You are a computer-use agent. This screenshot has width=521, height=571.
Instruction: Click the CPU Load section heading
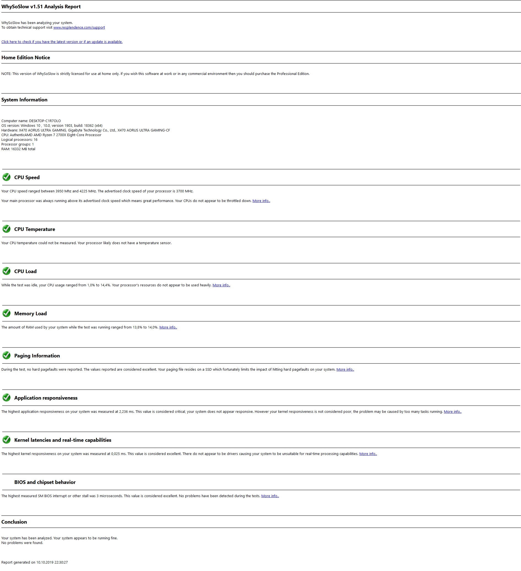pos(25,272)
